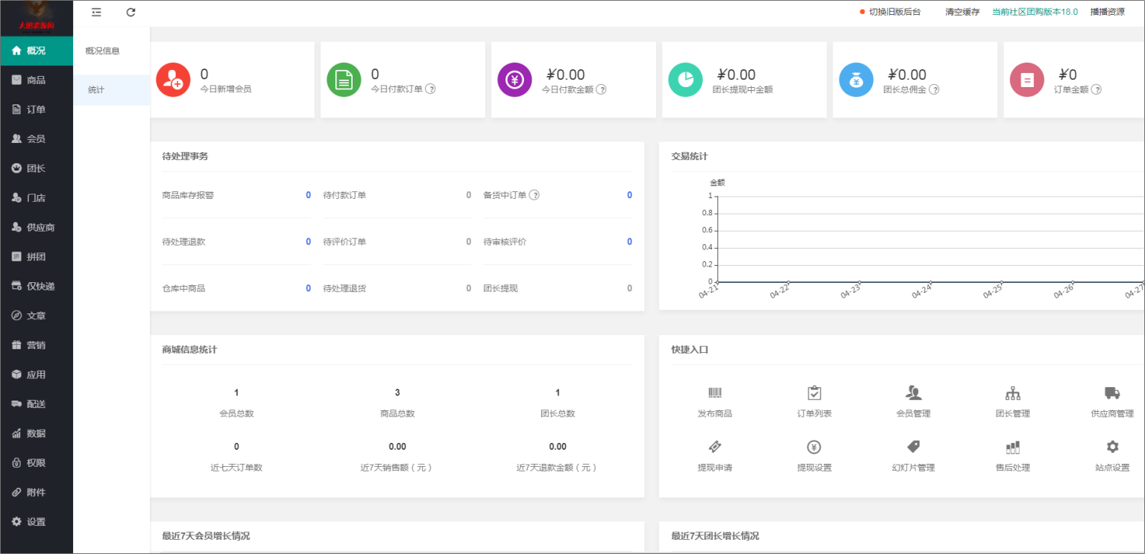
Task: Open the 供应商管理 shortcut icon
Action: [x=1111, y=392]
